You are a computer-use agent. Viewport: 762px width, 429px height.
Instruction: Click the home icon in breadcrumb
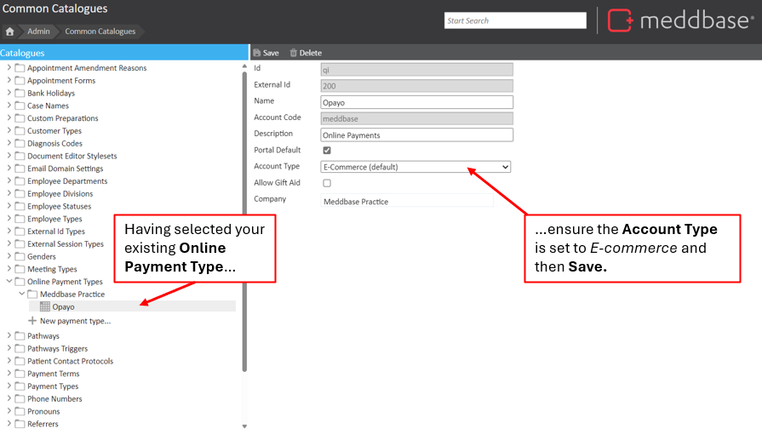[x=10, y=31]
